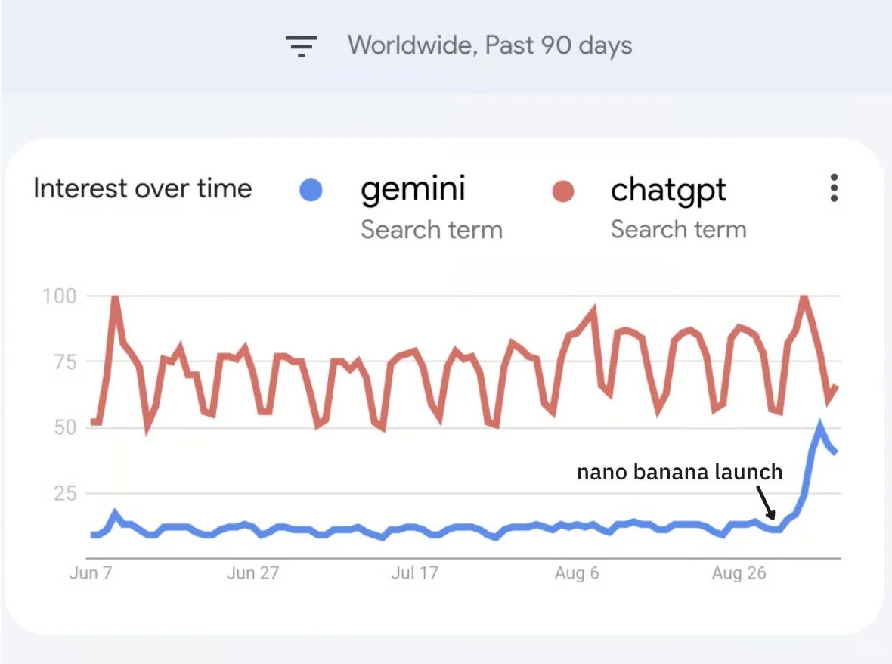Click the red chatgpt legend dot
The width and height of the screenshot is (892, 664).
[x=563, y=191]
